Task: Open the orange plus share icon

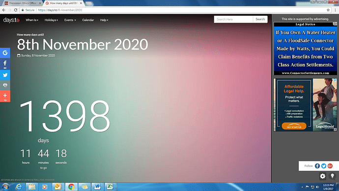Action: click(x=5, y=96)
